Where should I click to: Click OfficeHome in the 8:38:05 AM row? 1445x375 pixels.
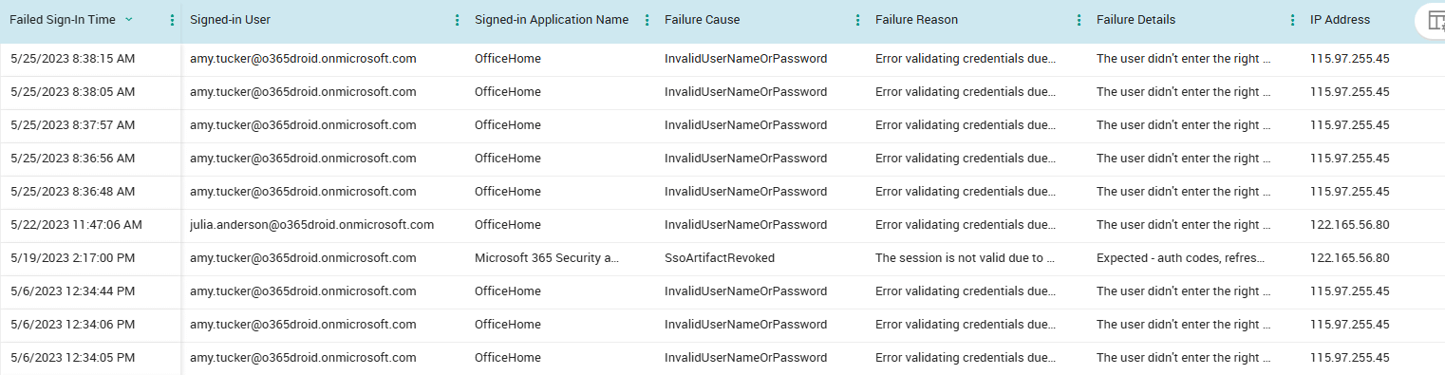tap(508, 92)
